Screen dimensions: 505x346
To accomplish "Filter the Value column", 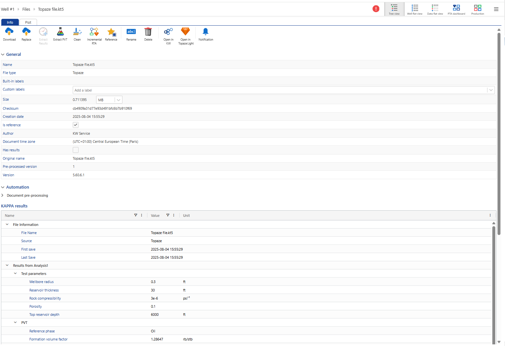I will [168, 215].
